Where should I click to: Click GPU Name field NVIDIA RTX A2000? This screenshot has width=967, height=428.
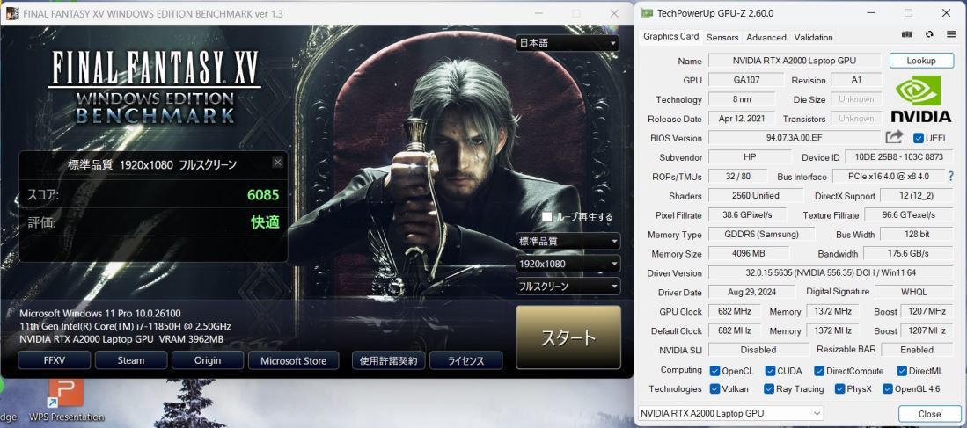pos(795,61)
